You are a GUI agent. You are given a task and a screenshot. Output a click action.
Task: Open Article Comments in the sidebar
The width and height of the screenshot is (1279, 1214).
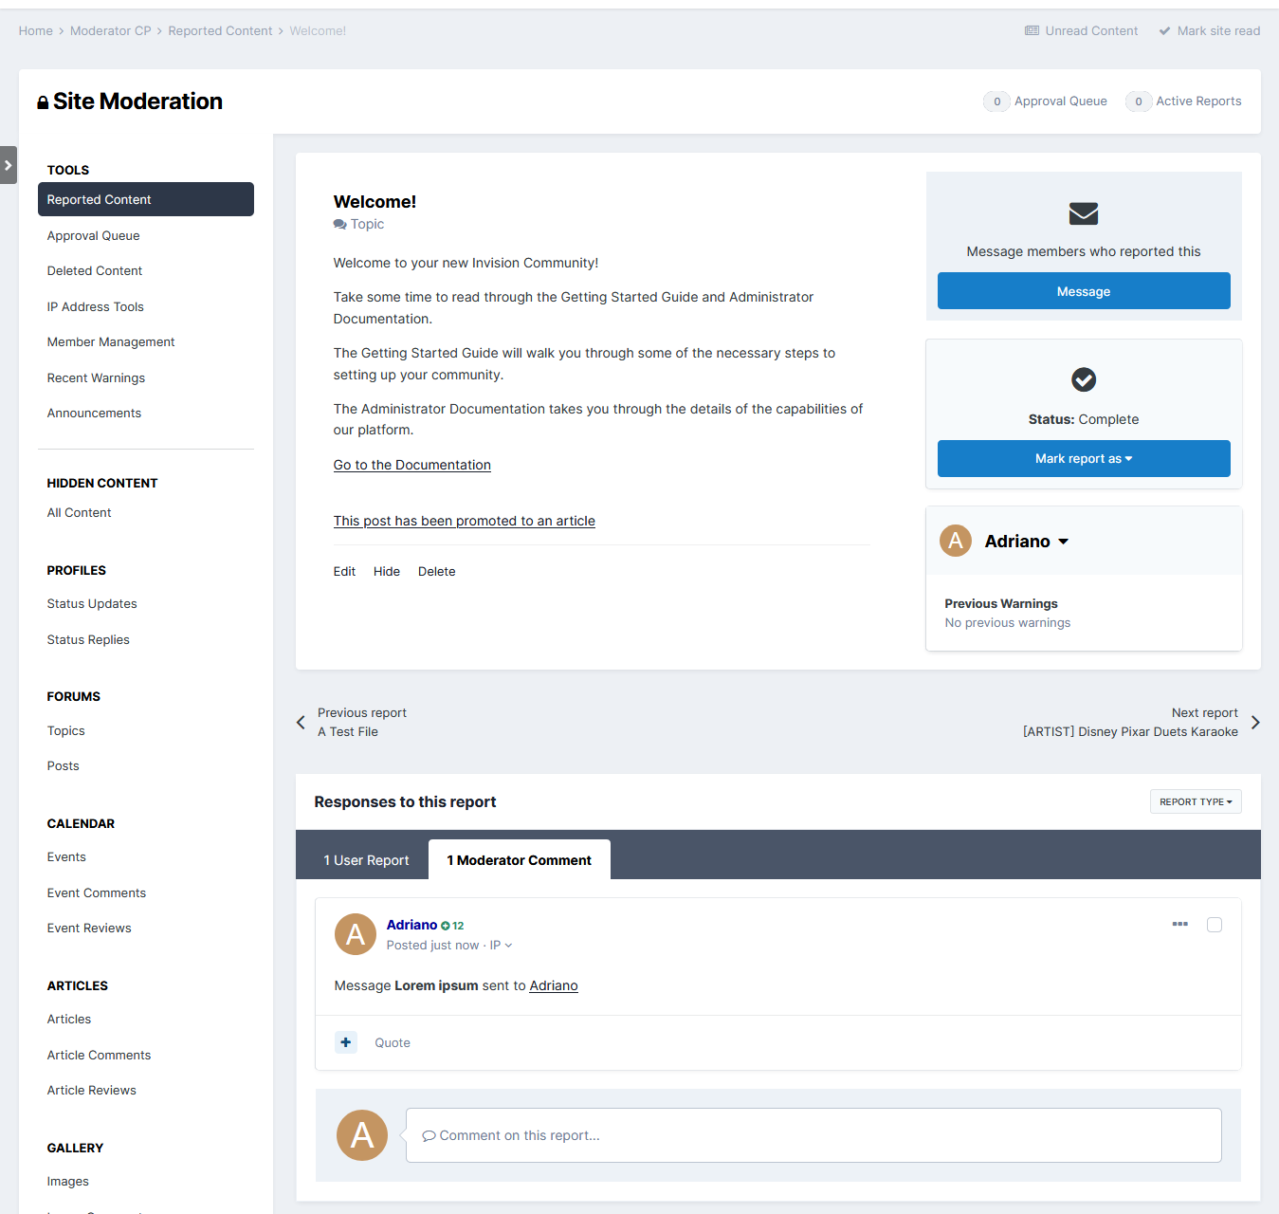click(100, 1056)
